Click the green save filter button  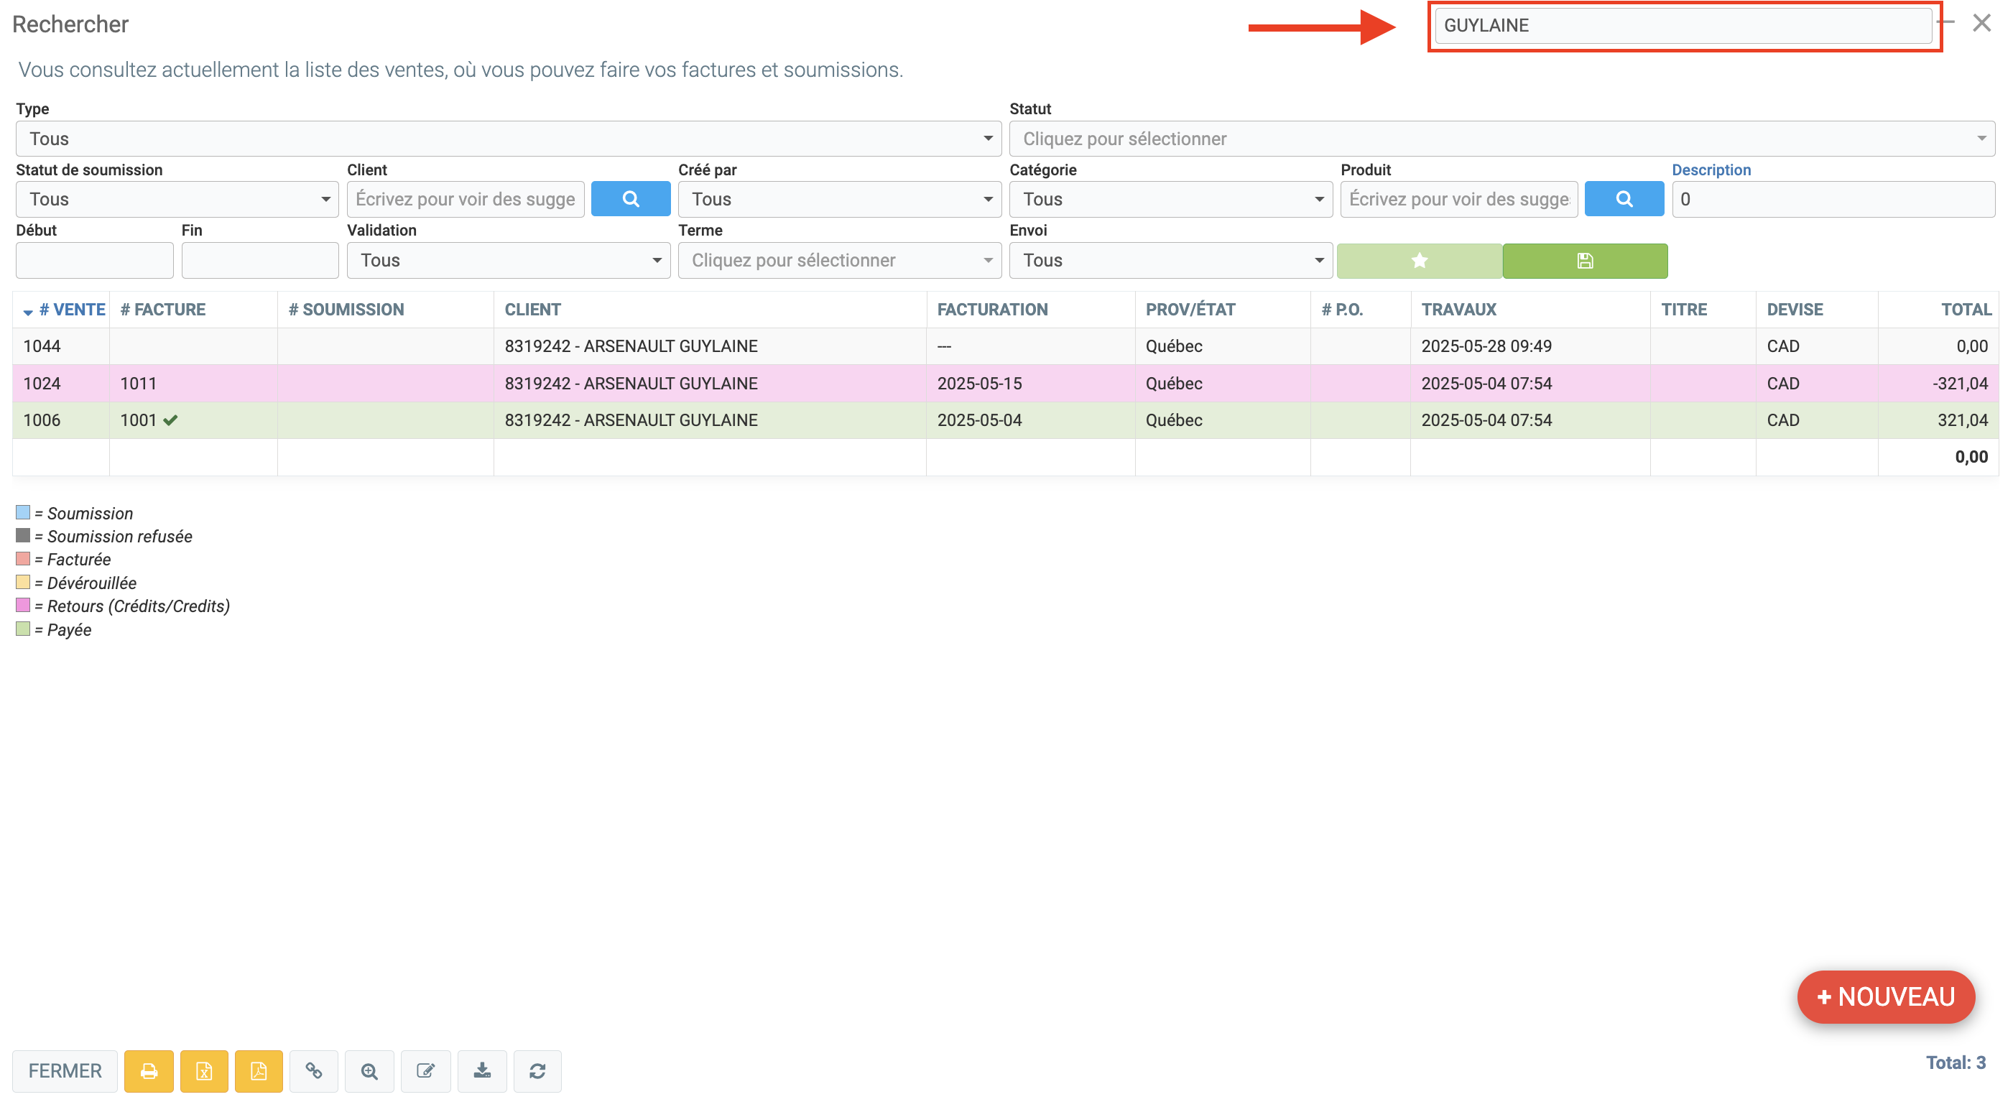pos(1585,260)
